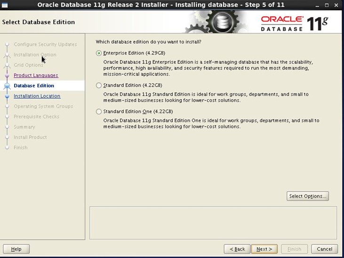Pick Standard Edition One radio button
Viewport: 344px width, 258px height.
coord(99,112)
